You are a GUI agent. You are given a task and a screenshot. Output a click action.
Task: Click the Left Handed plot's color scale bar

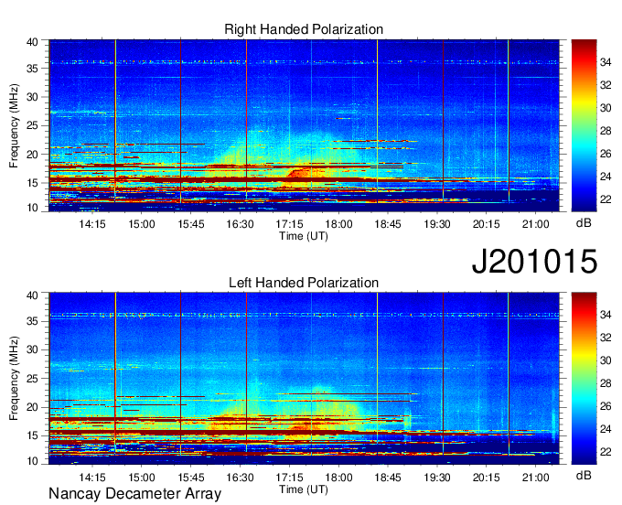click(584, 379)
